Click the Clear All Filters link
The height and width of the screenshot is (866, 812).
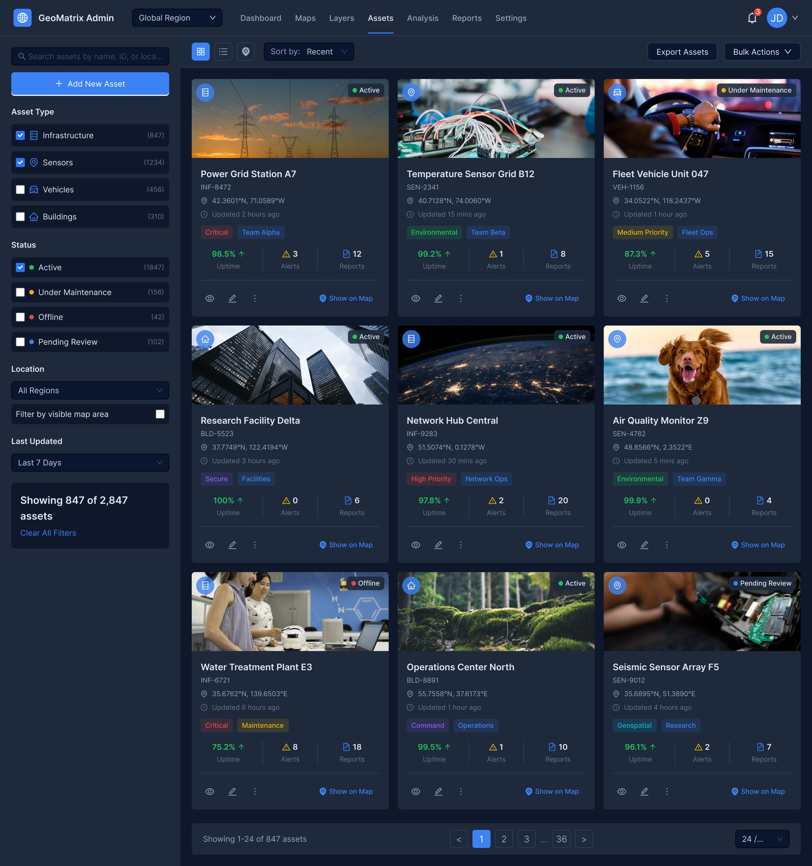pos(48,533)
